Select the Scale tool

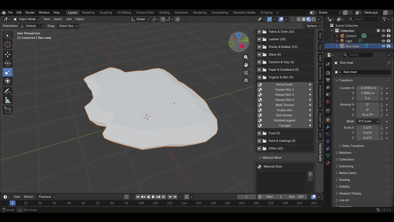[8, 72]
